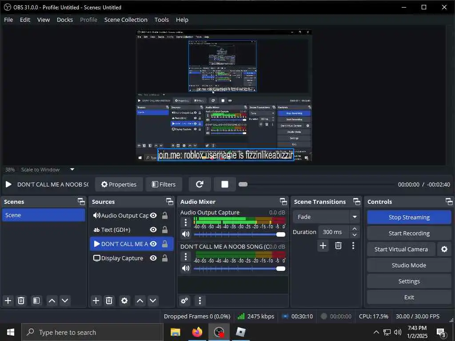Remove the scene transition with trash icon

click(338, 246)
